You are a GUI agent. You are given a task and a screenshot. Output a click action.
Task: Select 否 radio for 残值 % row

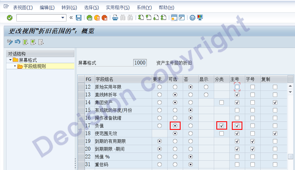(191, 157)
